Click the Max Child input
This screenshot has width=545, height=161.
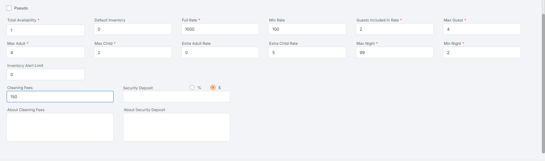point(133,52)
